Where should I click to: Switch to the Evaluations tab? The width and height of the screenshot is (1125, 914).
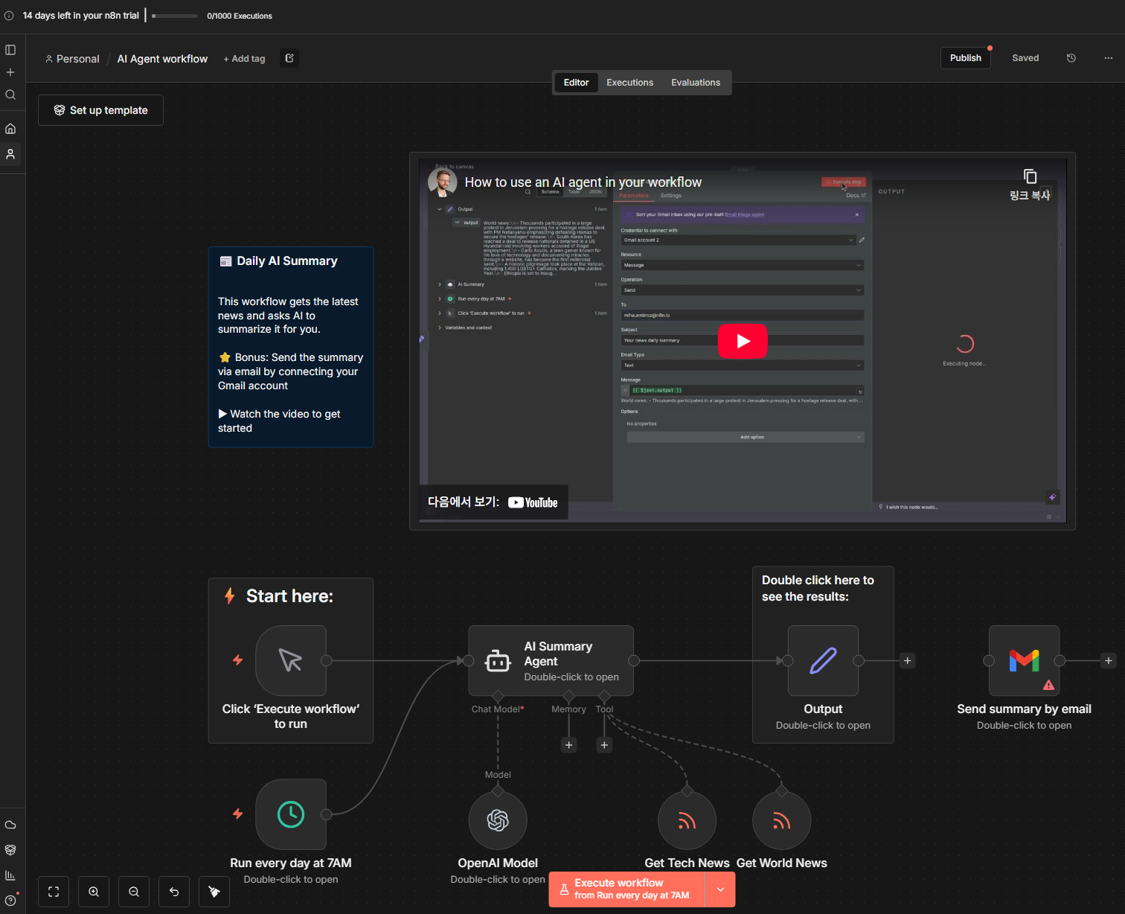coord(696,83)
